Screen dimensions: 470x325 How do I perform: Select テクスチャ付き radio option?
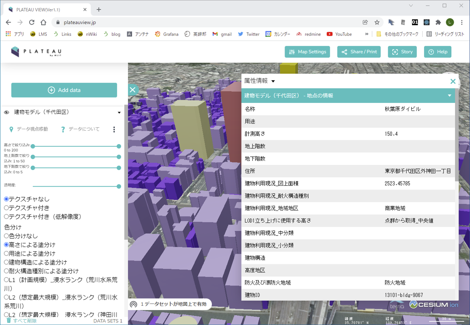pos(6,208)
